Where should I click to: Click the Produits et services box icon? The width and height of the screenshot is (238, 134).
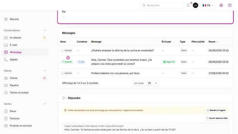6,126
